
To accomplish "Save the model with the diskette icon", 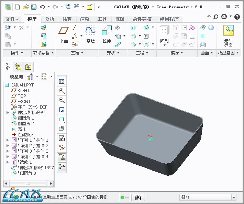I will (x=34, y=7).
